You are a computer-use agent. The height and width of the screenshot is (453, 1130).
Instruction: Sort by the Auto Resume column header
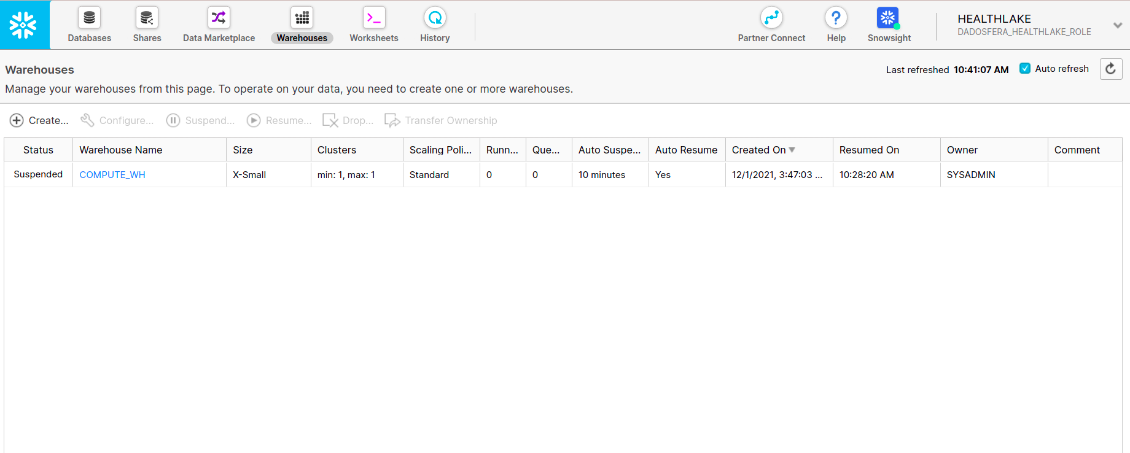coord(687,150)
